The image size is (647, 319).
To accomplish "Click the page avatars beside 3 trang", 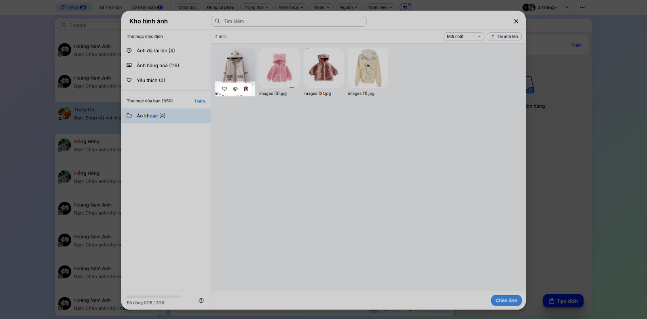I will pos(529,7).
